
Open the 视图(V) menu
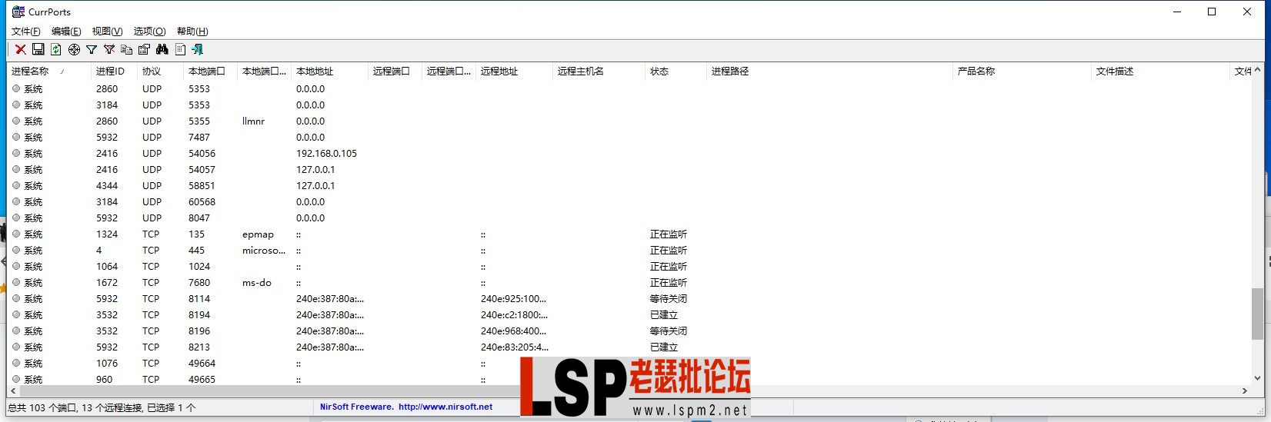click(107, 32)
